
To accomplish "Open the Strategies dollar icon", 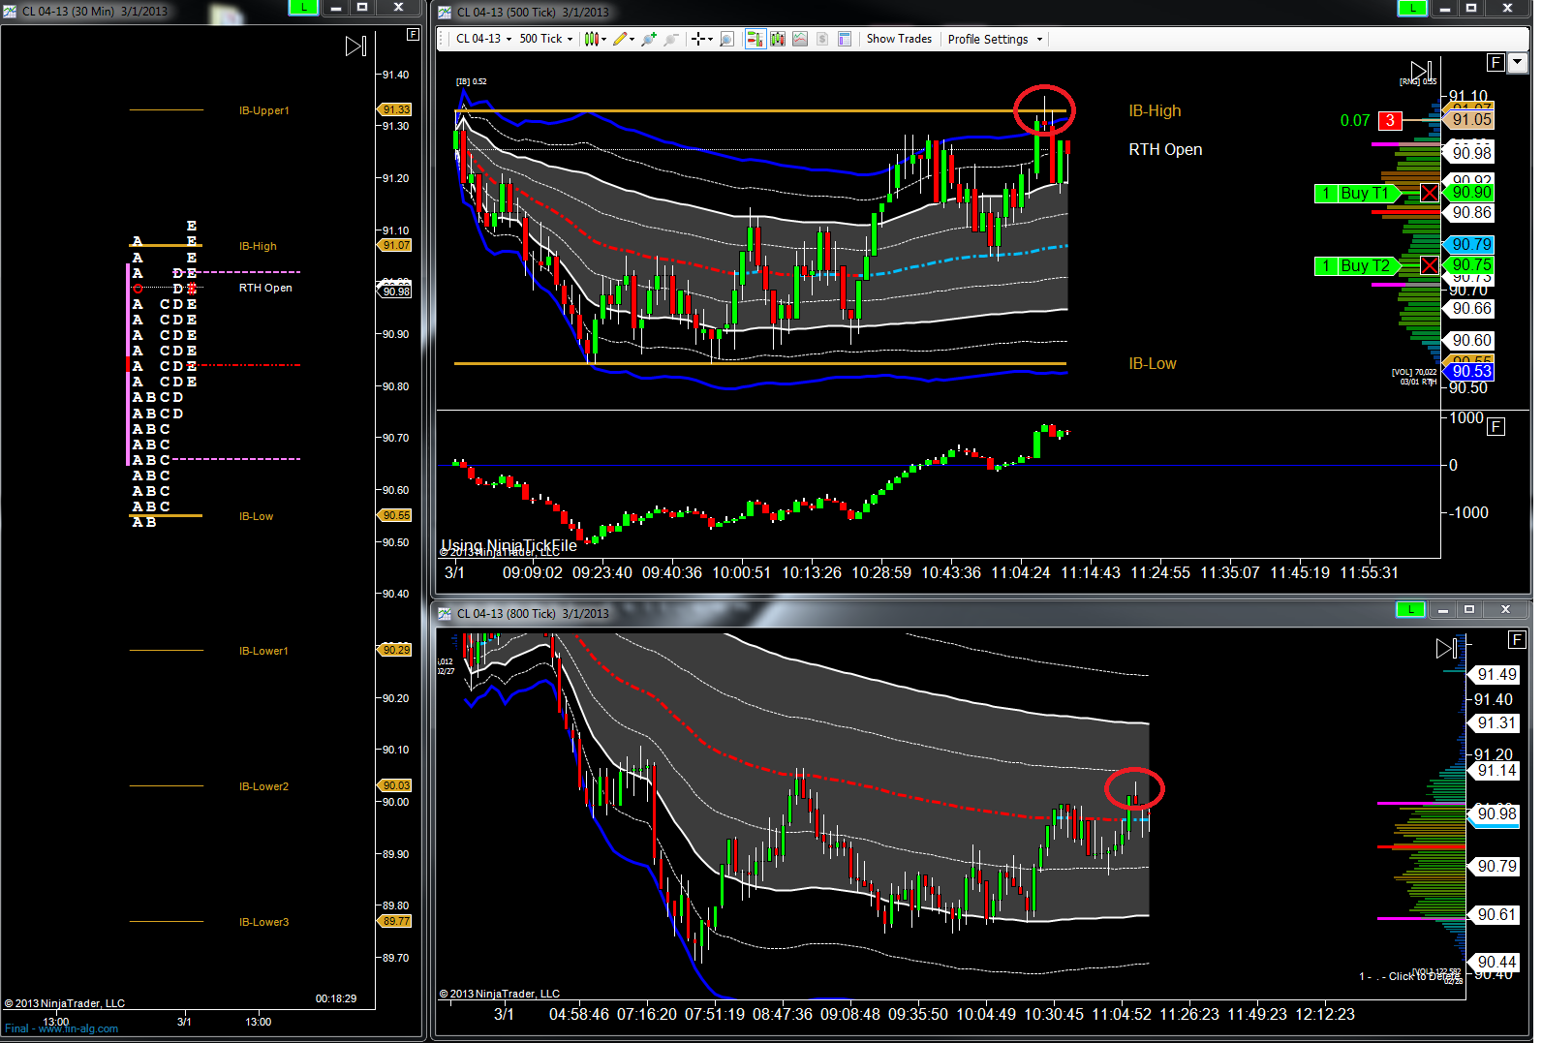I will [822, 39].
